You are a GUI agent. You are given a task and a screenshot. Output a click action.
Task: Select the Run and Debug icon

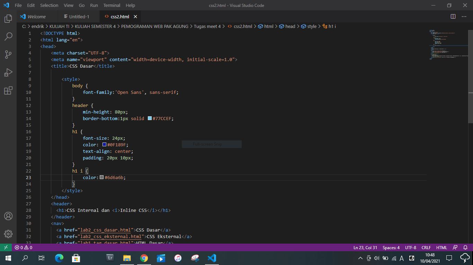[8, 72]
